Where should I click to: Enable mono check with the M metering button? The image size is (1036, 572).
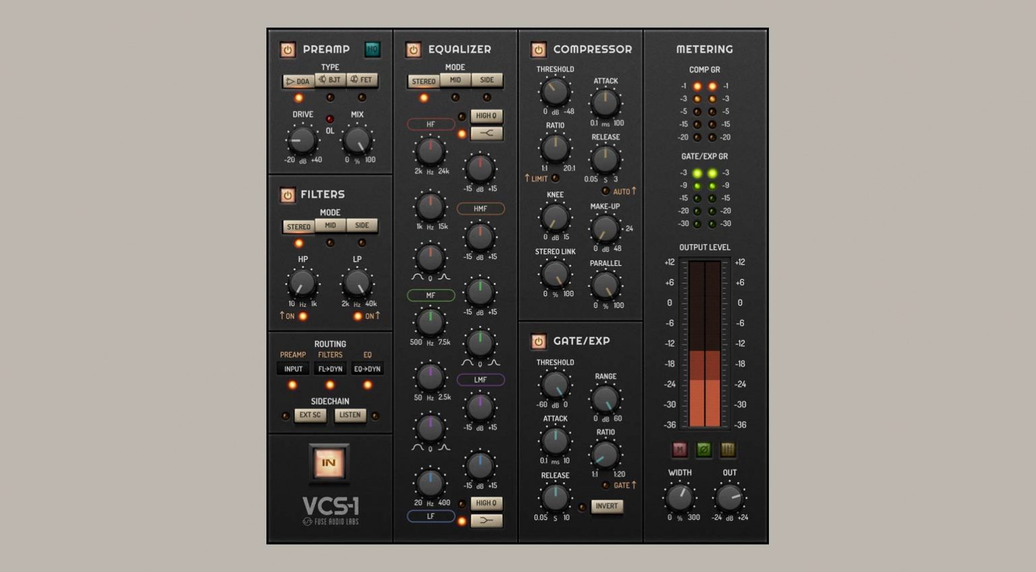pyautogui.click(x=679, y=449)
